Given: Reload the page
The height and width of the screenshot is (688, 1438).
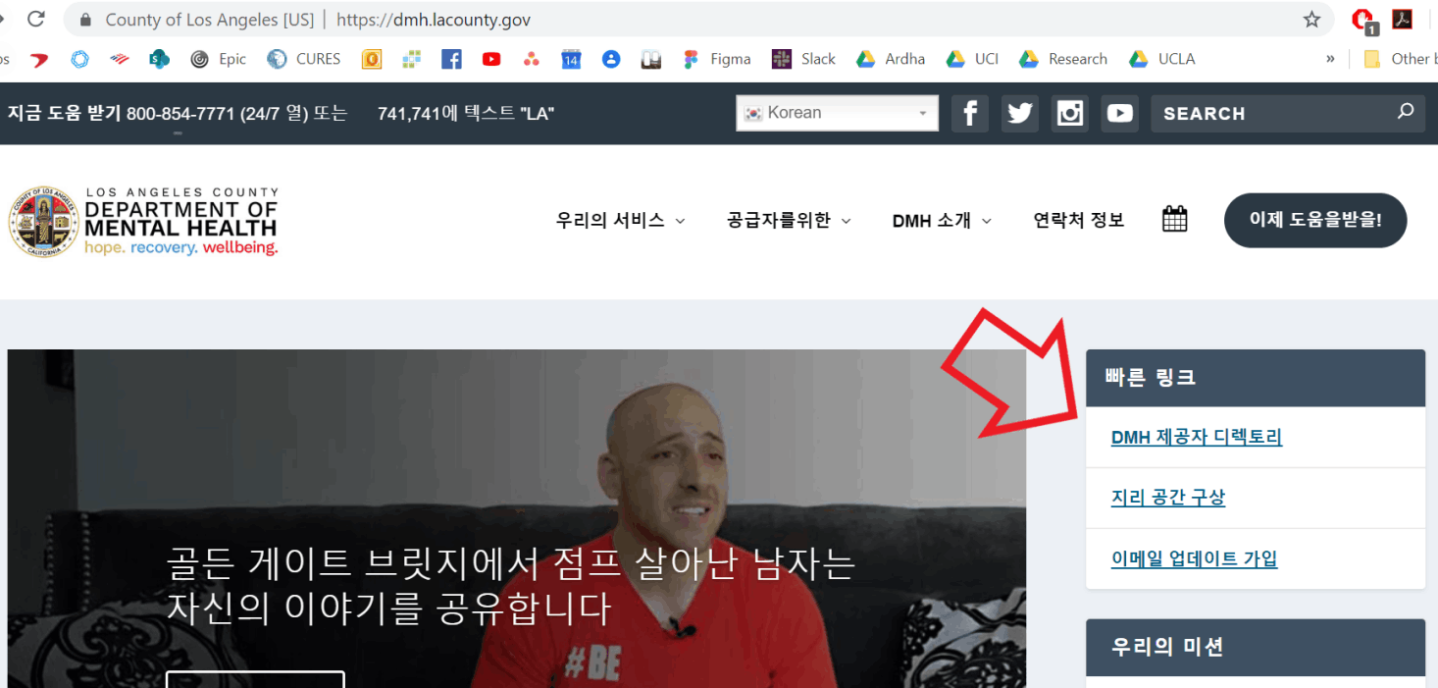Looking at the screenshot, I should coord(36,19).
